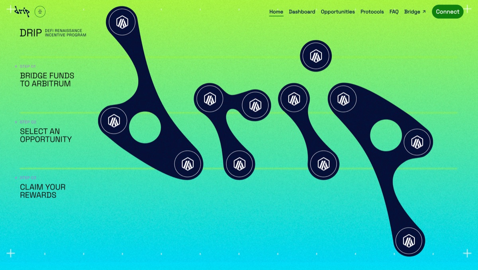The height and width of the screenshot is (270, 478).
Task: Select 'Bridge Funds to Arbitrum' step
Action: [47, 80]
